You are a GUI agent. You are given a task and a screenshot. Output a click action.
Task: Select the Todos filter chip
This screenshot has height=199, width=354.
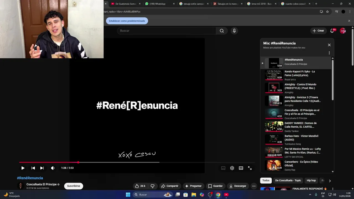coord(266,180)
